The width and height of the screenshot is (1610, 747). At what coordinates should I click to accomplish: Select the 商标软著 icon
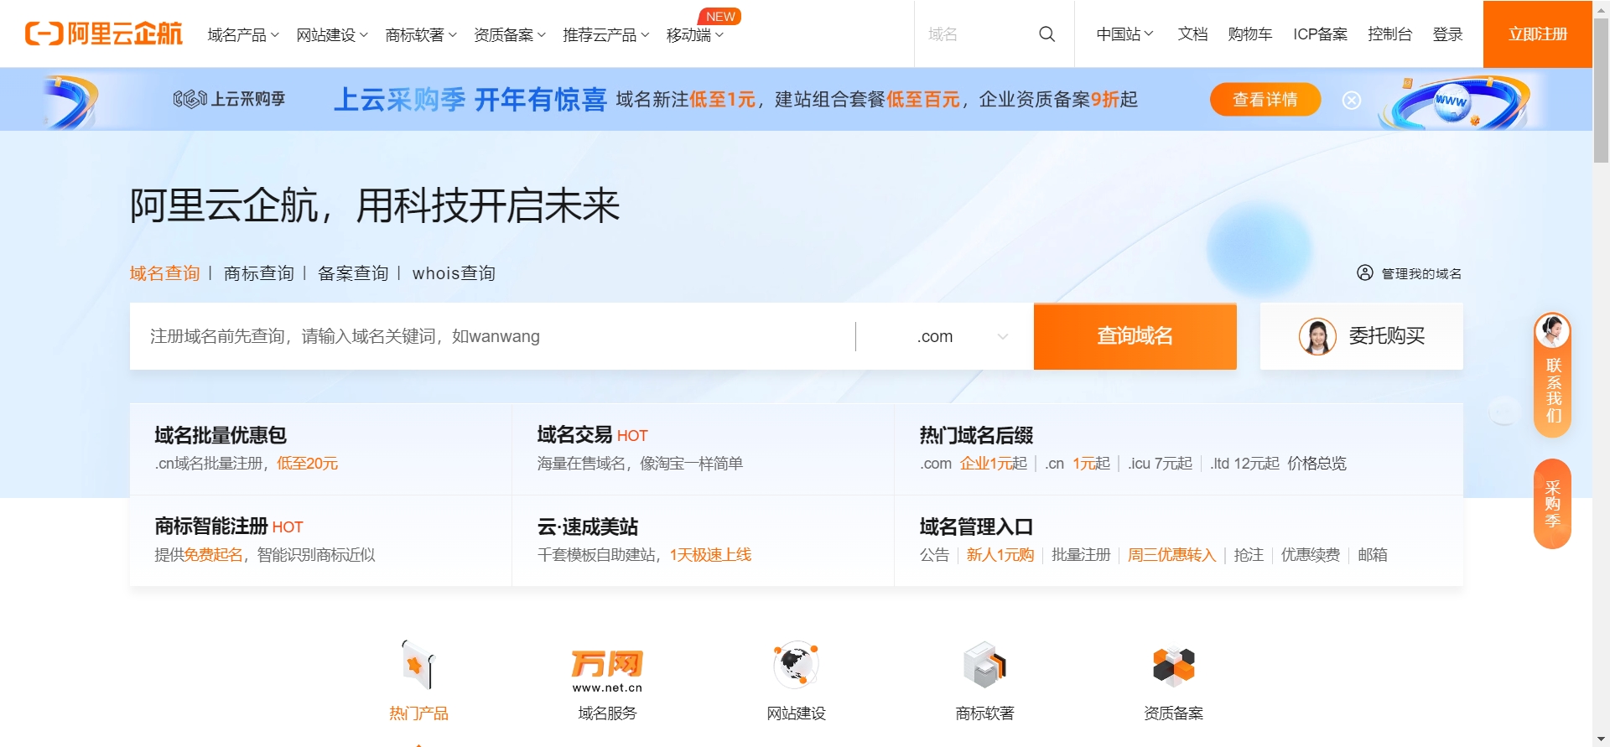point(984,665)
